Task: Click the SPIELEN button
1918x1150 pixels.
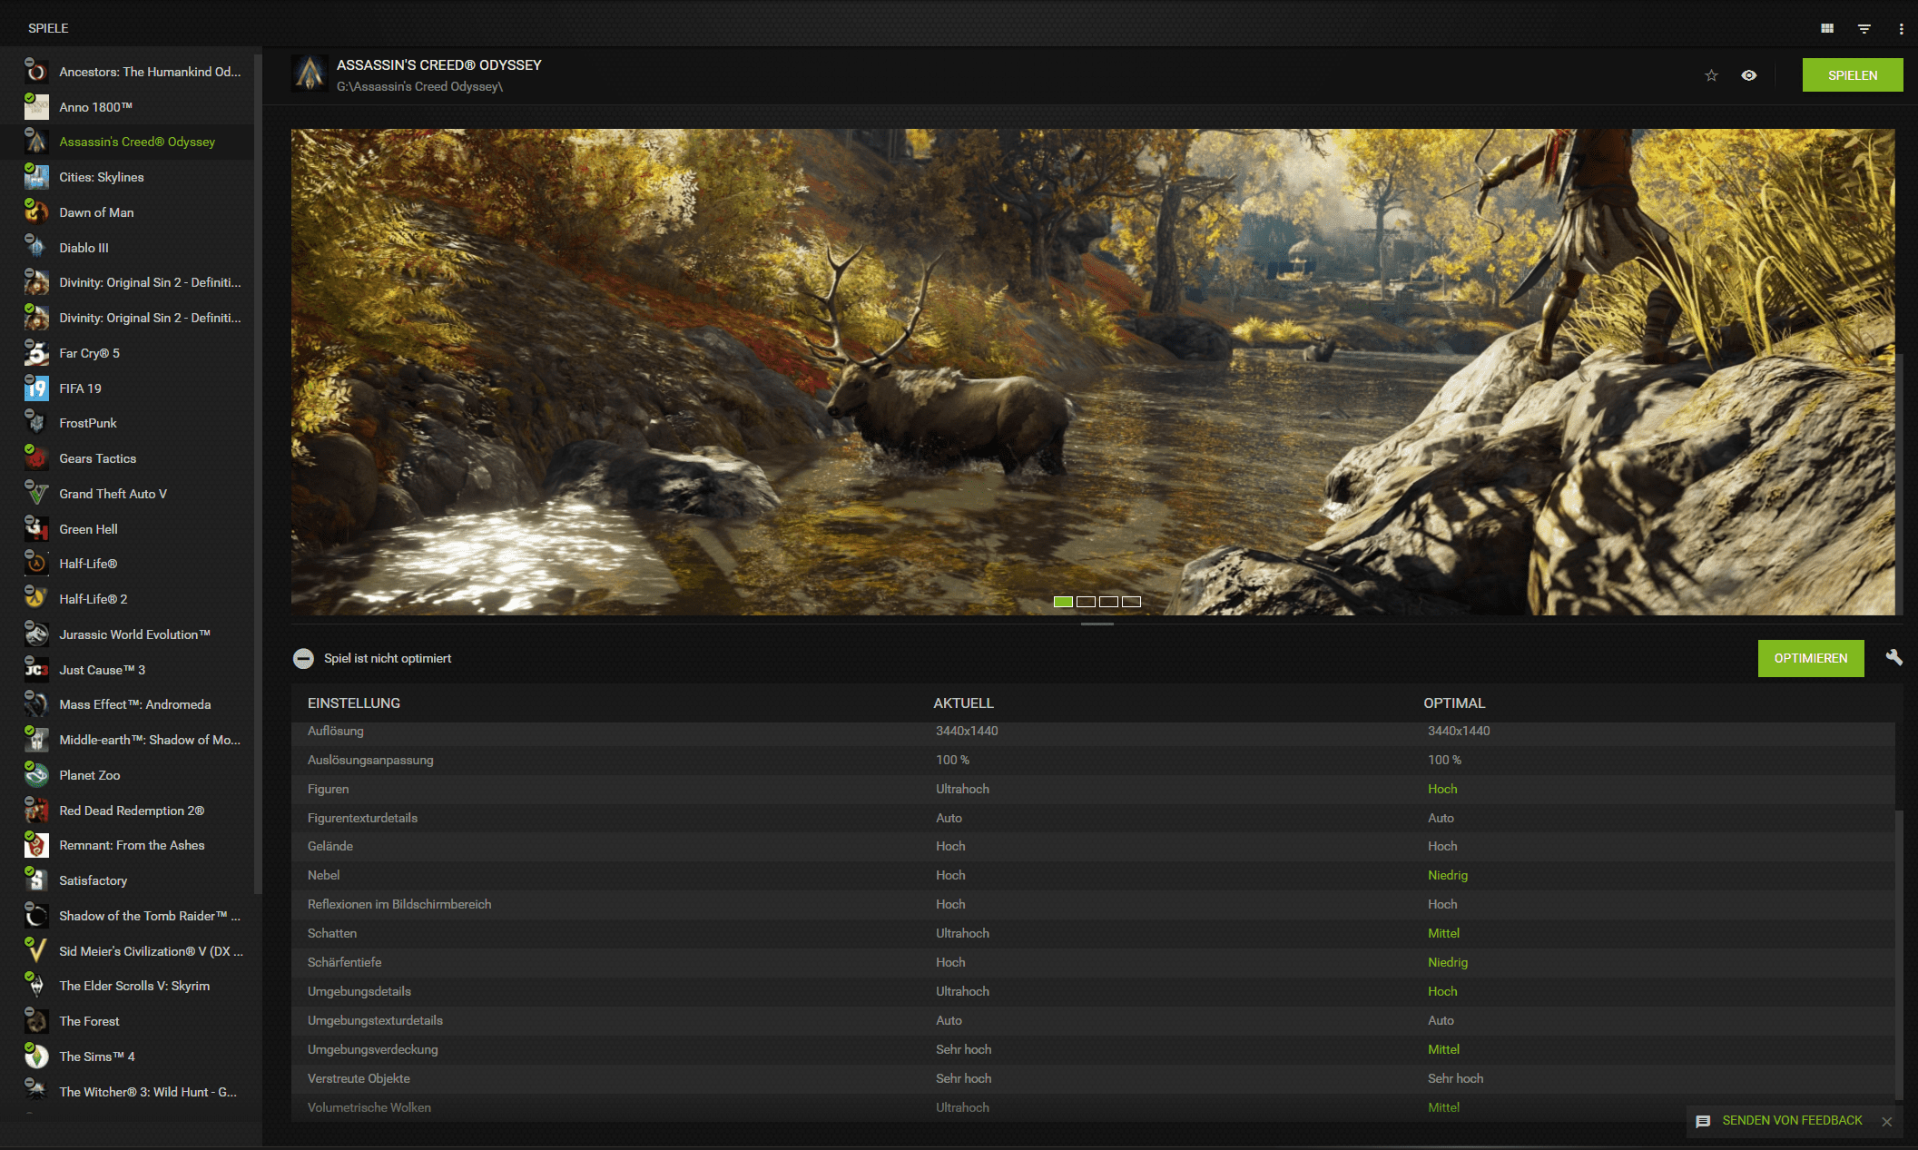Action: pos(1852,75)
